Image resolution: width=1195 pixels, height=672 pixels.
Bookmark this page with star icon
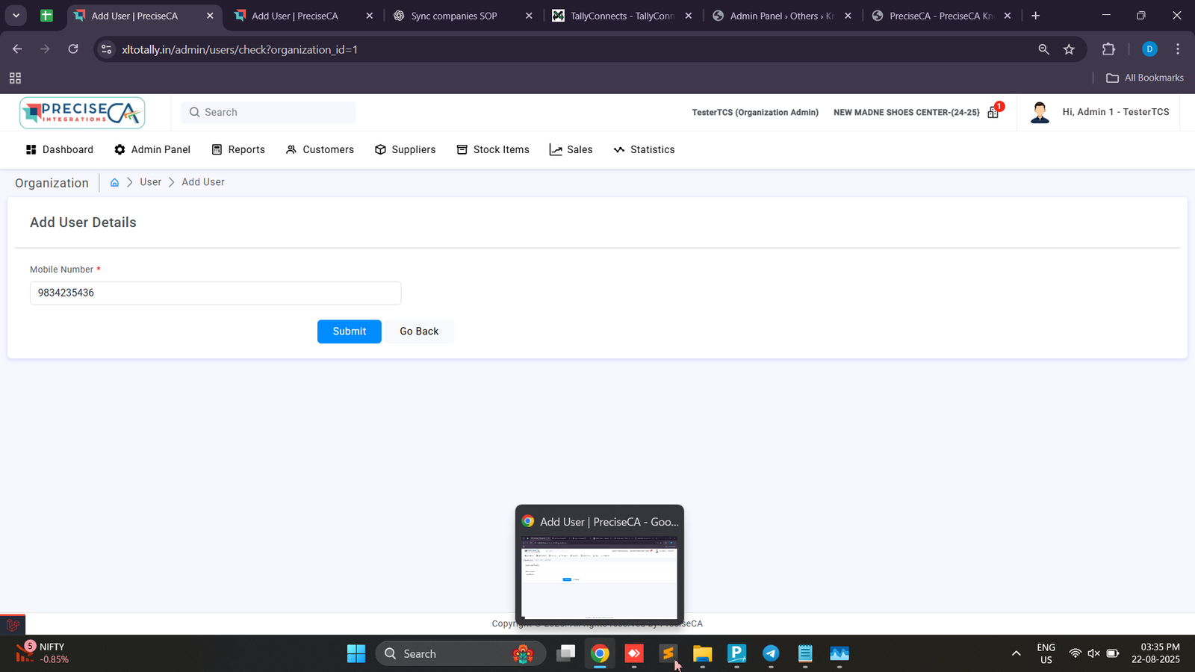1069,49
